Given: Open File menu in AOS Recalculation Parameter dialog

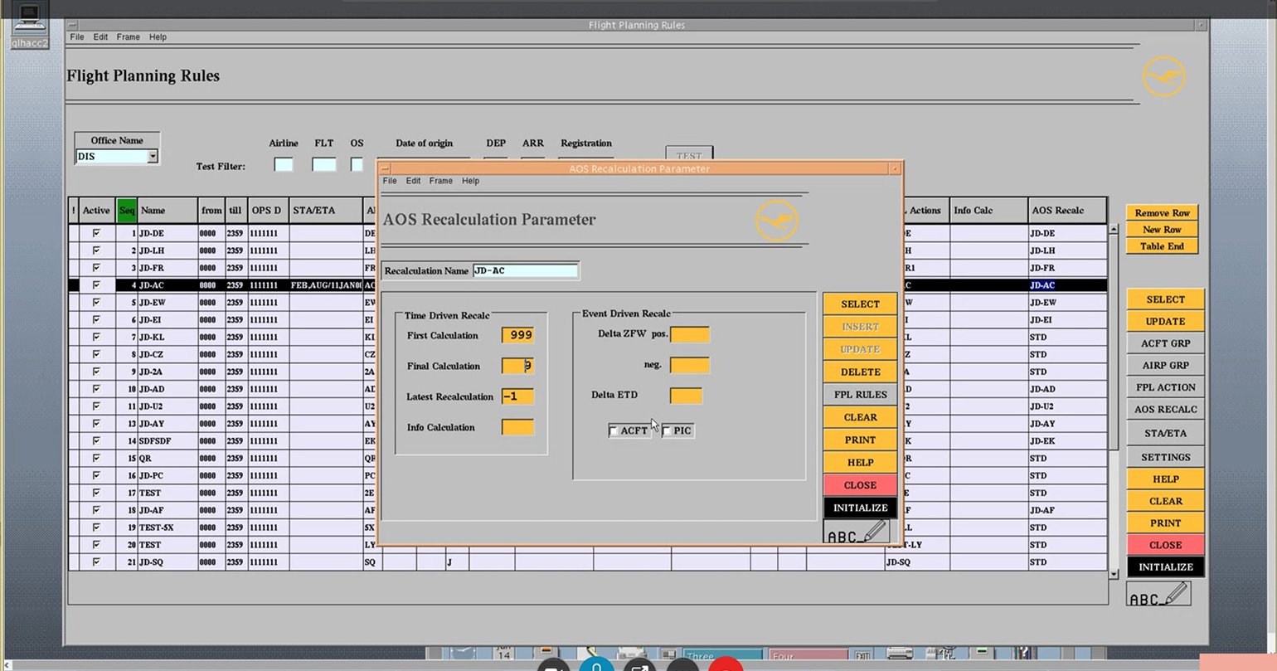Looking at the screenshot, I should click(x=390, y=181).
